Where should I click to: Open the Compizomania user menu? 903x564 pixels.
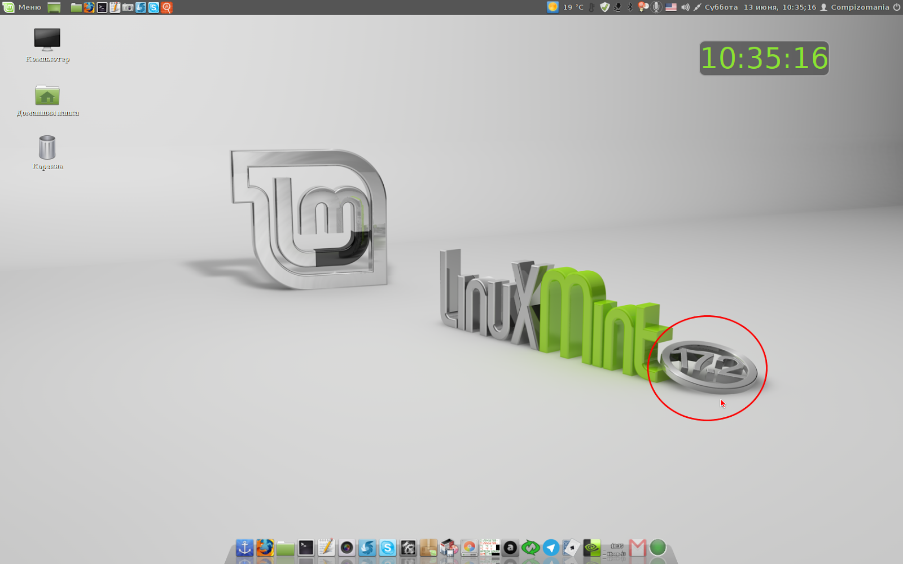click(x=854, y=7)
